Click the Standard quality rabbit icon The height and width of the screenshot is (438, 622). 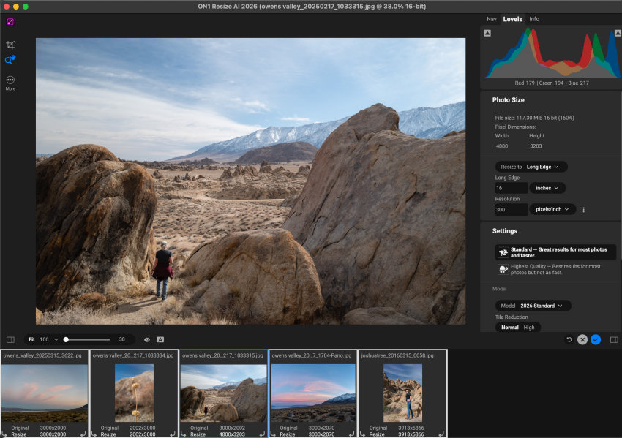coord(503,252)
